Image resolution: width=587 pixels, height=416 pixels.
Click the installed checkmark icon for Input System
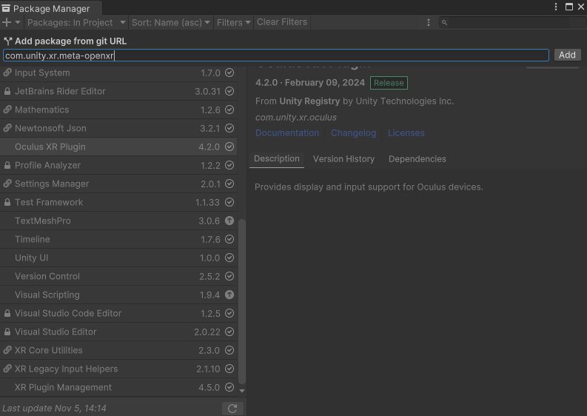point(229,73)
